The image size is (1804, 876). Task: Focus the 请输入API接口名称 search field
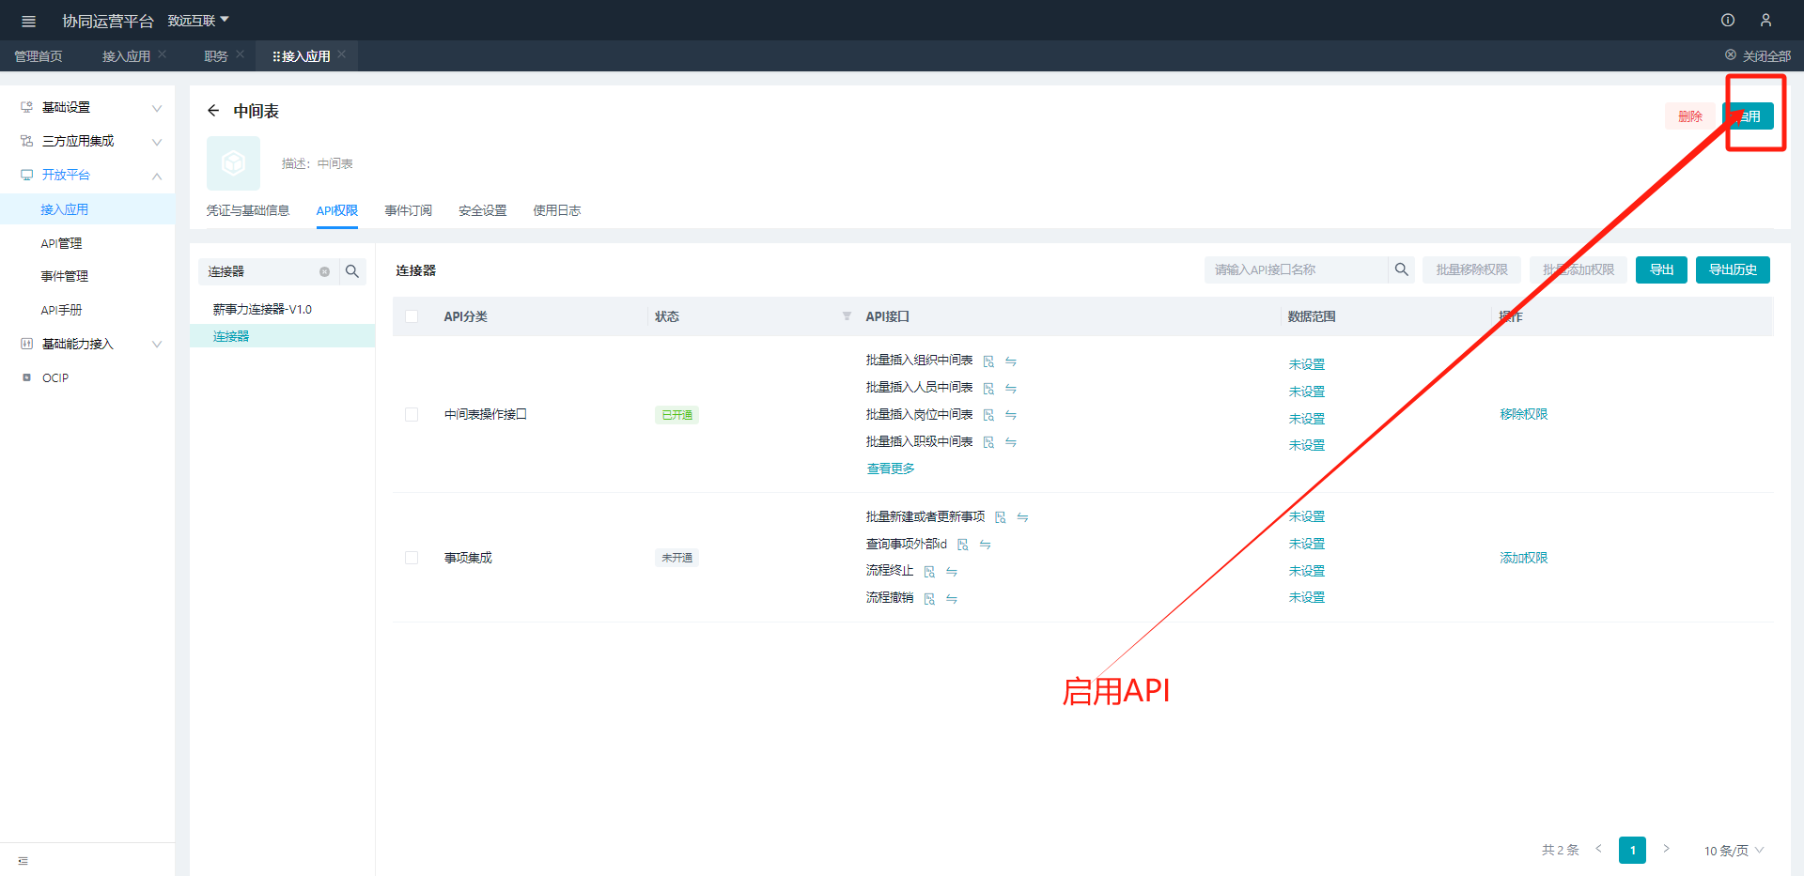click(x=1296, y=269)
